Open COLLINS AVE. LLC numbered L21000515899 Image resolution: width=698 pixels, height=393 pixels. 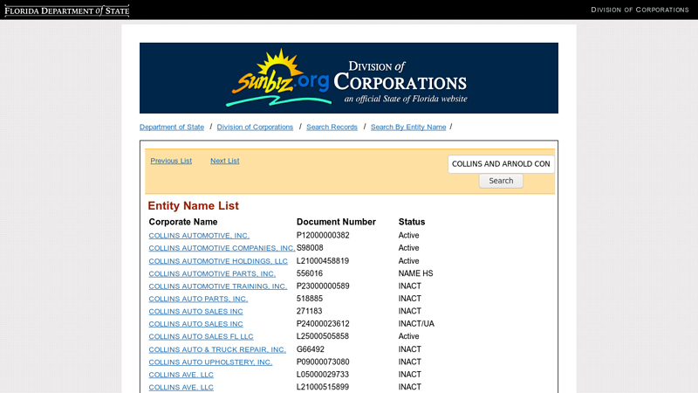(x=181, y=387)
